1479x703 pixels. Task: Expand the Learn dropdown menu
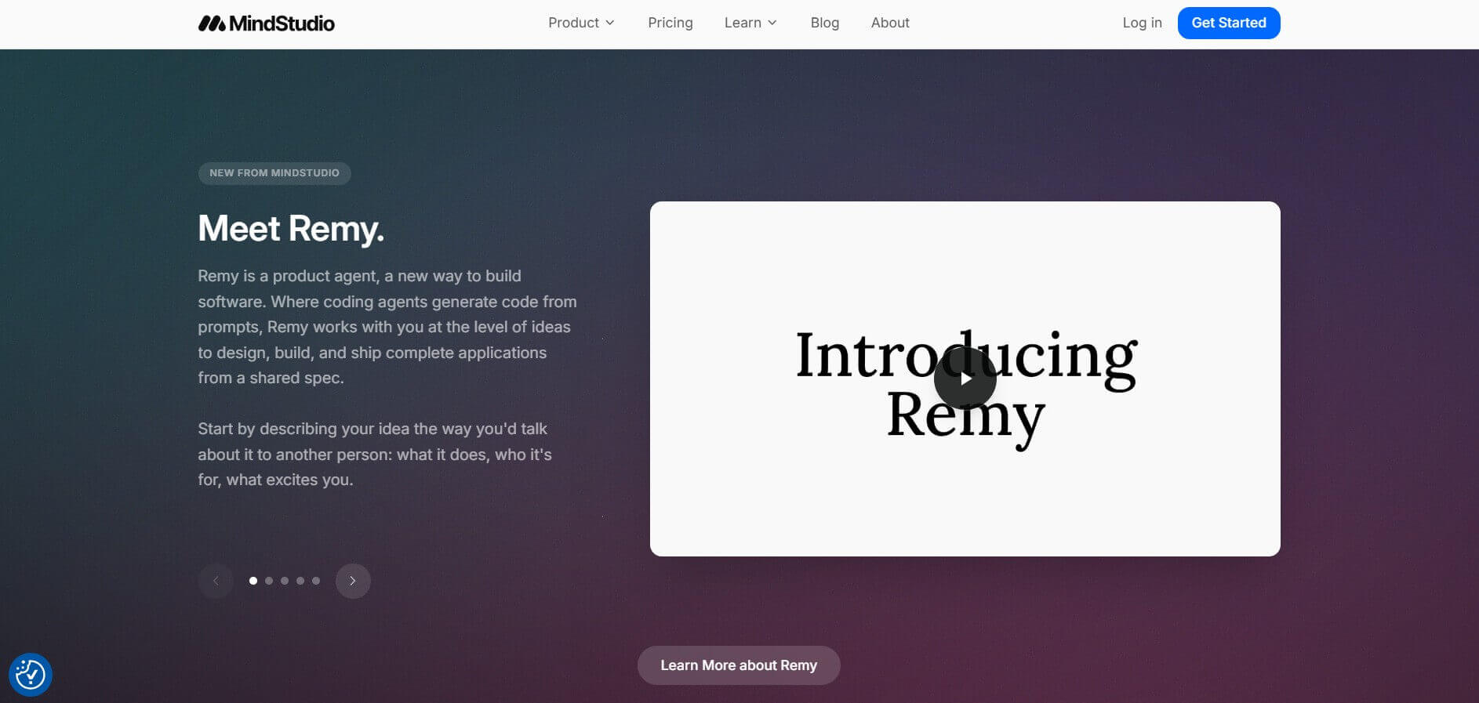click(750, 23)
